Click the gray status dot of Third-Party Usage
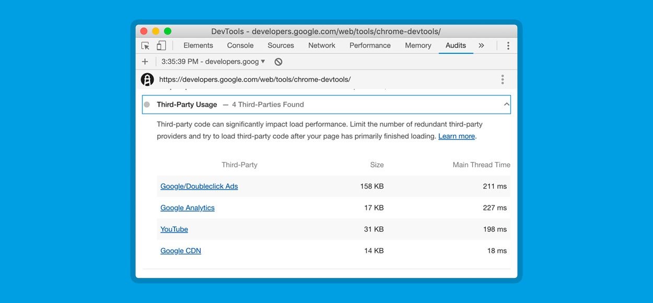 [147, 104]
